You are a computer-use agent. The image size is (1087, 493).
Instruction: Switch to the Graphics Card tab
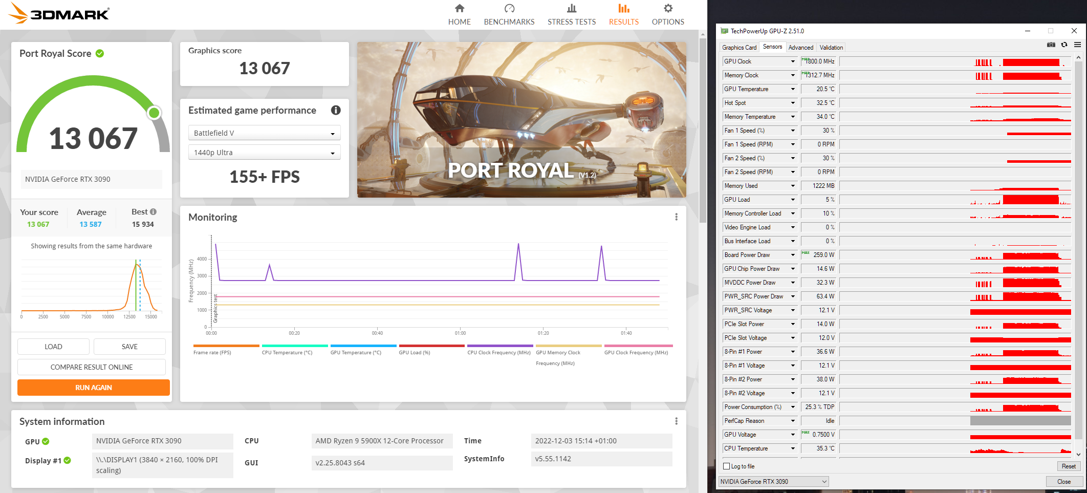pos(739,47)
